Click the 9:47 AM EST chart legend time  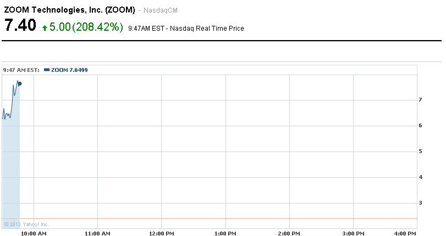point(21,70)
